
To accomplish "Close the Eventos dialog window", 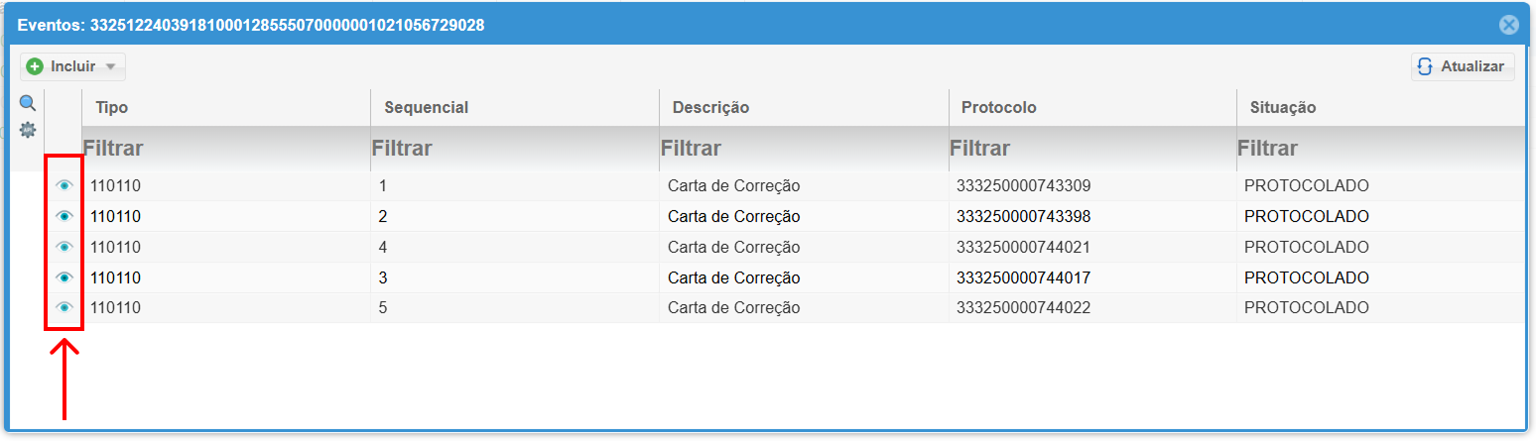I will coord(1508,25).
